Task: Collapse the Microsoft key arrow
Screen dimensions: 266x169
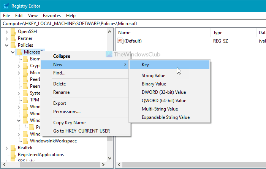Action: coord(13,52)
